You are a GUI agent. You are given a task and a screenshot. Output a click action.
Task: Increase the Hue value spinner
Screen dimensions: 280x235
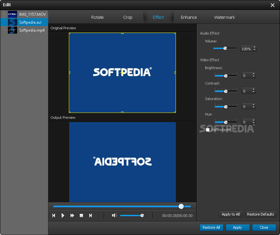253,120
